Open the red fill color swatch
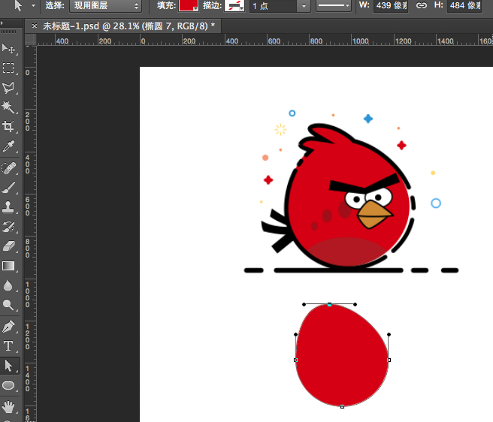 188,5
